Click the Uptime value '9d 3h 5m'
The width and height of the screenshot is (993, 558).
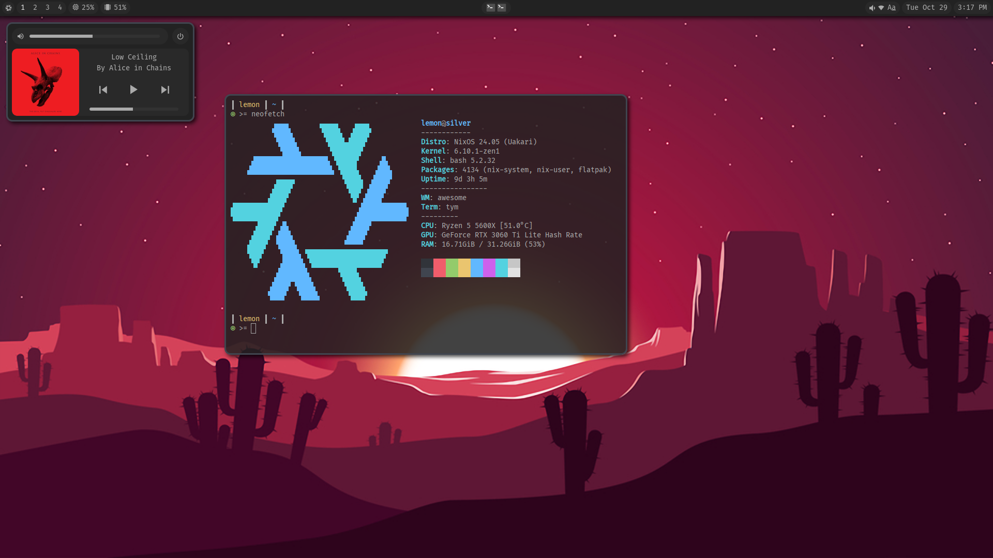pos(471,179)
